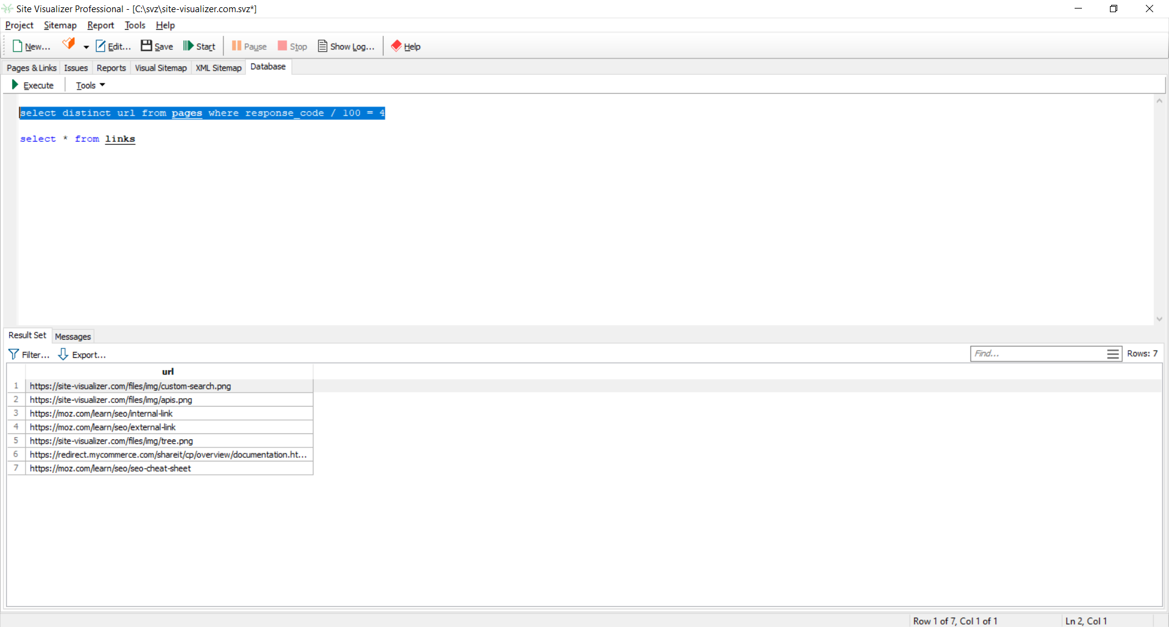Click the SQL editor scroll down arrow
The width and height of the screenshot is (1169, 627).
[1159, 319]
